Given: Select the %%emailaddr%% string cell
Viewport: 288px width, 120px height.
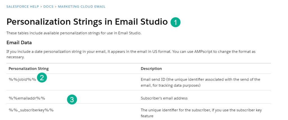Looking at the screenshot, I should point(27,98).
